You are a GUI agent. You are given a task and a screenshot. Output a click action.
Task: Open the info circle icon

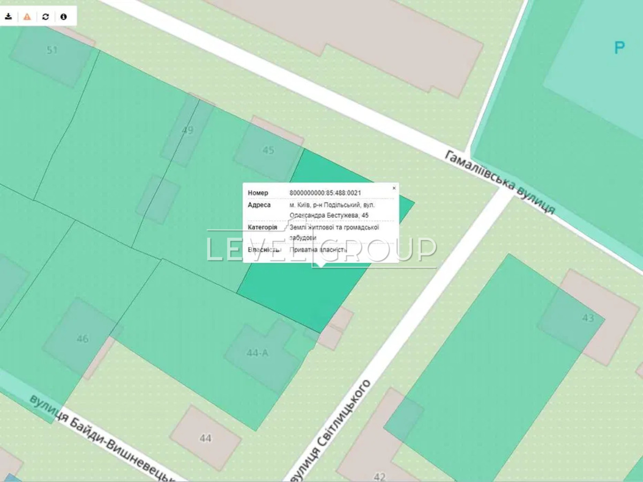point(64,17)
